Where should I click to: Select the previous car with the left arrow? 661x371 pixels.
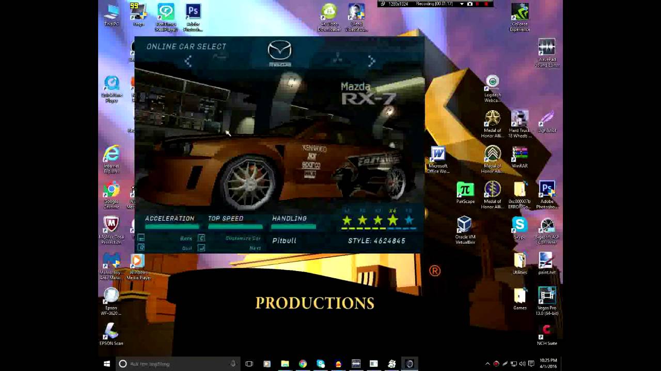click(188, 61)
